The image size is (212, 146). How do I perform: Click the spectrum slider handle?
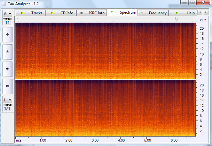tap(177, 18)
